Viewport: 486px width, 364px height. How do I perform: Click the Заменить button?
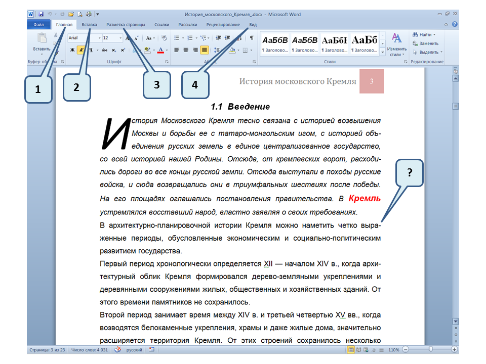point(425,43)
